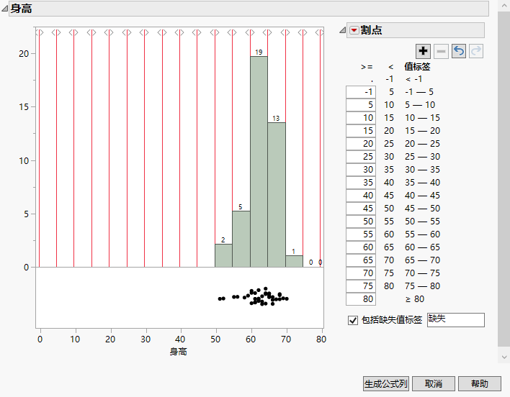
Task: Click the vertical scrollbar down arrow
Action: click(x=504, y=357)
